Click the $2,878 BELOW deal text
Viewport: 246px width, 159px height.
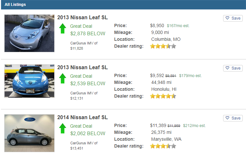coord(88,33)
